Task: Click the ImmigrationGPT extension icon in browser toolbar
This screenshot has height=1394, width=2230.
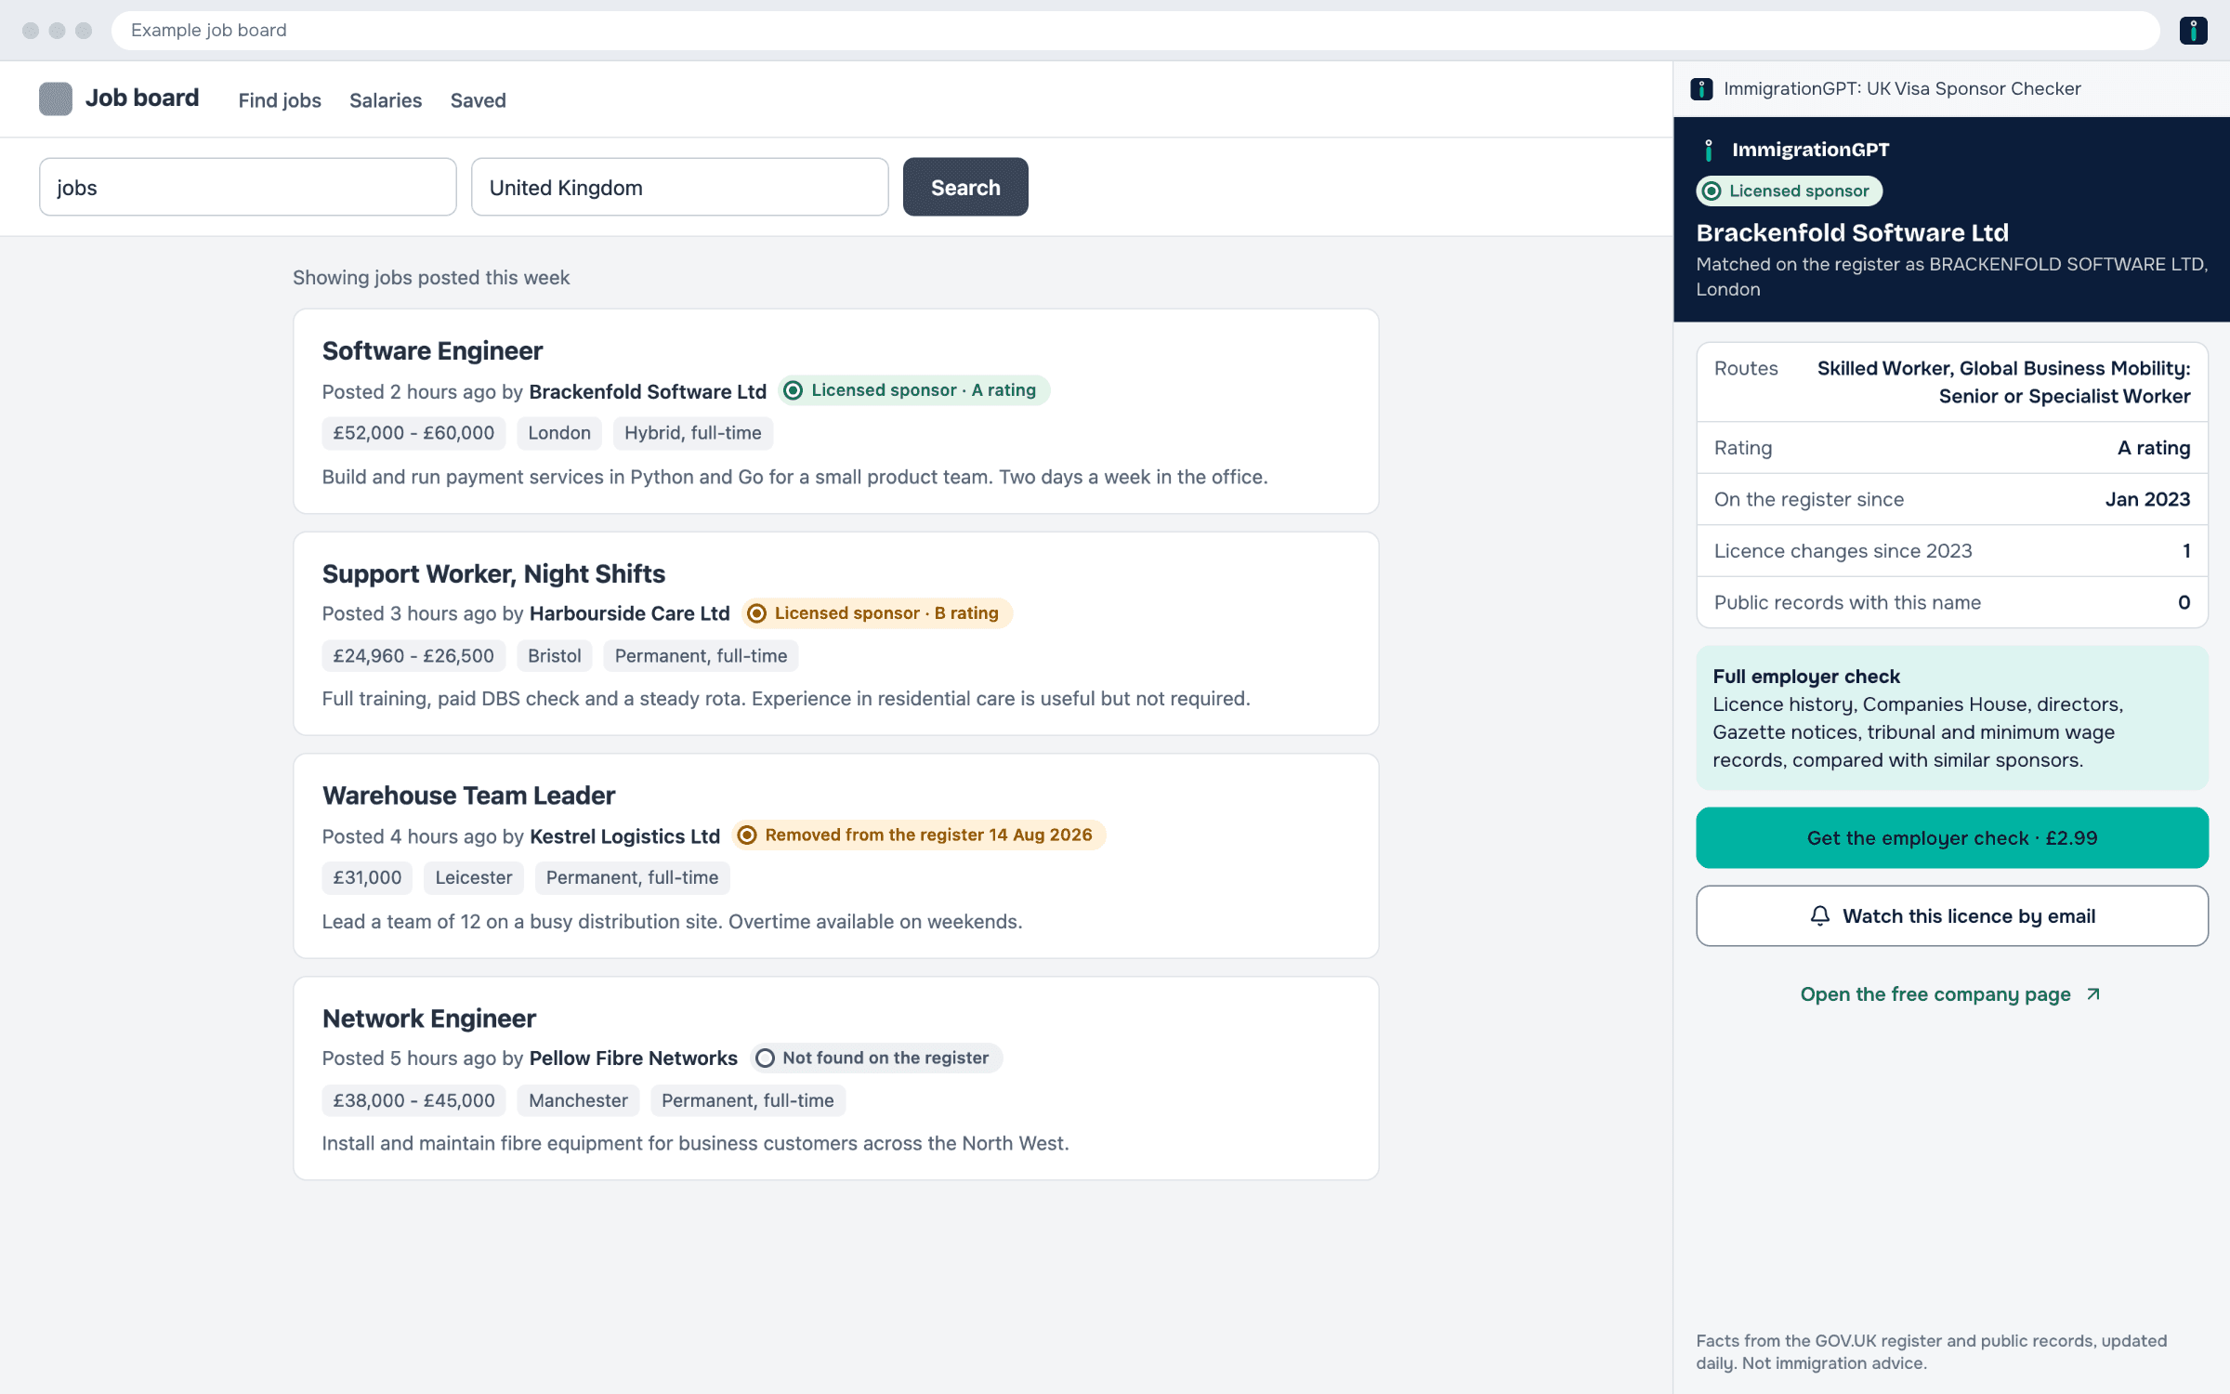Action: tap(2193, 31)
